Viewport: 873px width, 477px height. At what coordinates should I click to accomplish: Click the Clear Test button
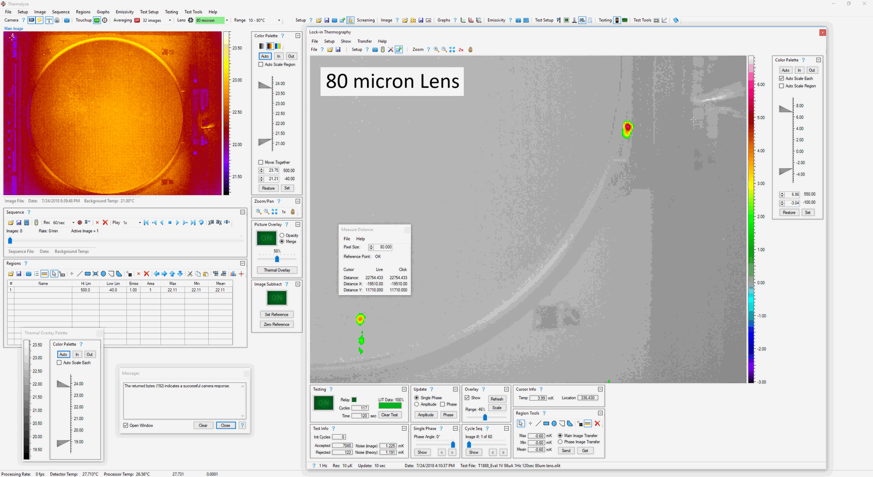tap(389, 415)
